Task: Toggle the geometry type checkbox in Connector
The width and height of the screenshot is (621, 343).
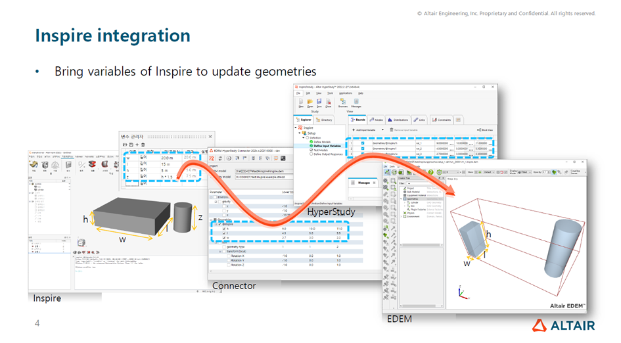Action: click(x=224, y=247)
